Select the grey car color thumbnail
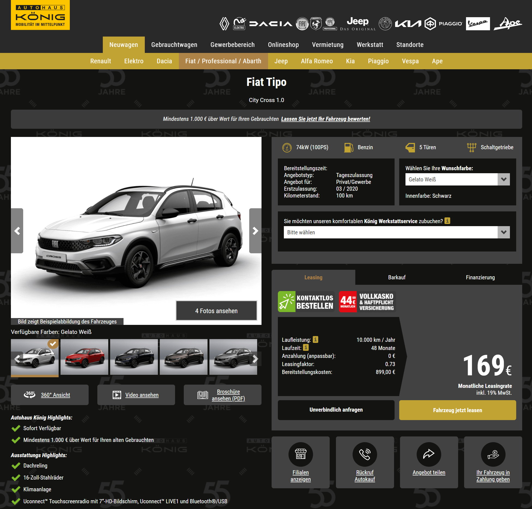This screenshot has width=532, height=509. pos(233,357)
